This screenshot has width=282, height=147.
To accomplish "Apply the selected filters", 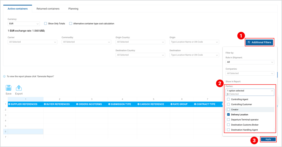I will (268, 139).
